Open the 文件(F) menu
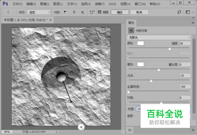The image size is (197, 135). (17, 4)
